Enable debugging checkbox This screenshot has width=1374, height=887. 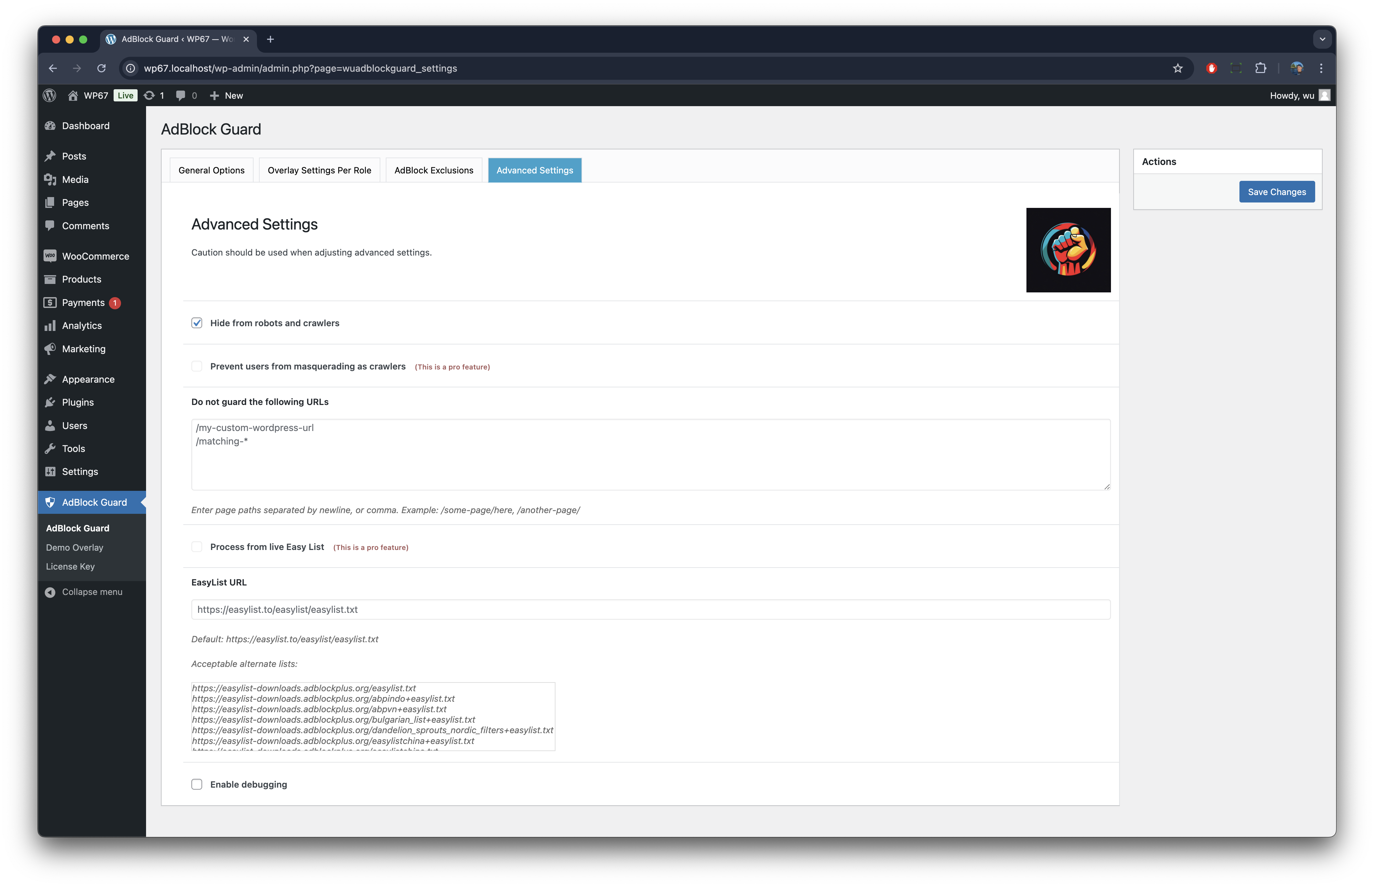[x=197, y=784]
